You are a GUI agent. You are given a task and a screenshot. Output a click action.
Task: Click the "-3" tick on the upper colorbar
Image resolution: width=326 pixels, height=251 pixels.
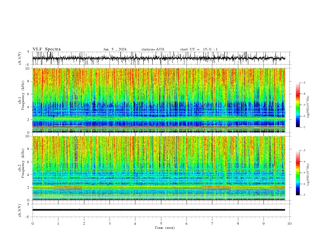303,82
